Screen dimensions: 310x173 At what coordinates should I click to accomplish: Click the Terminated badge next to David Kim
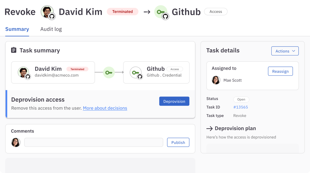[x=123, y=12]
